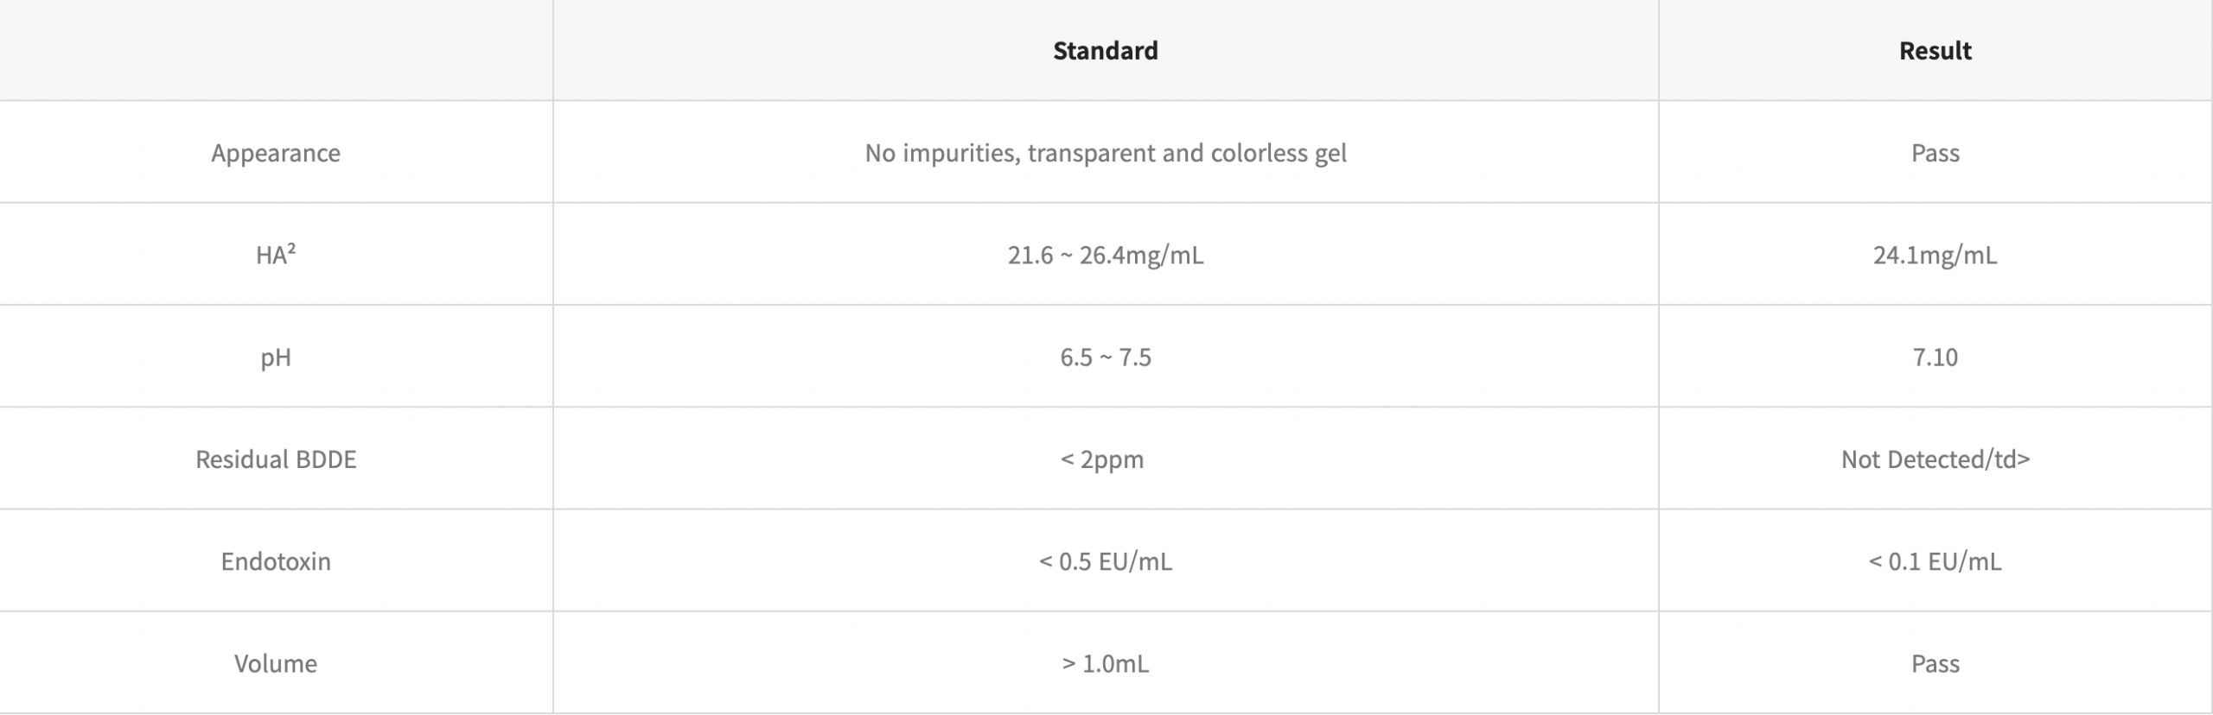Click the 'No impurities, transparent and colorless gel' cell

1105,153
